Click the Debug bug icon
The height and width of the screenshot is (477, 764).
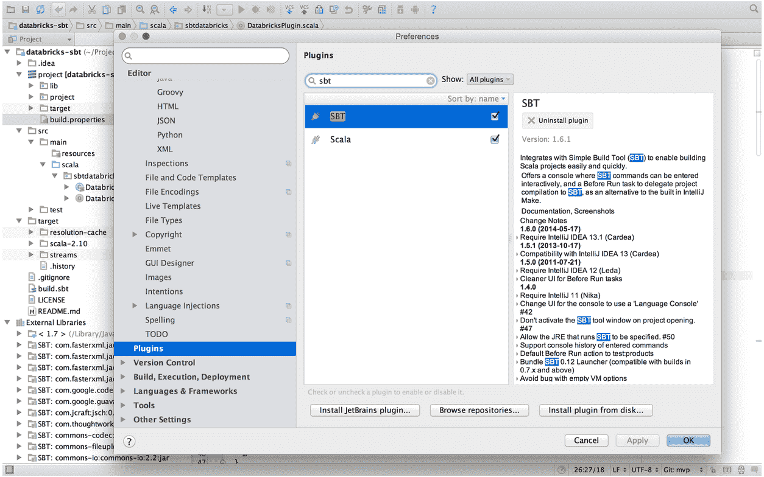click(x=256, y=10)
